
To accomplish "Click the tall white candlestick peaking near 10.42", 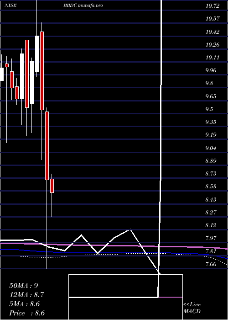I will click(x=37, y=54).
